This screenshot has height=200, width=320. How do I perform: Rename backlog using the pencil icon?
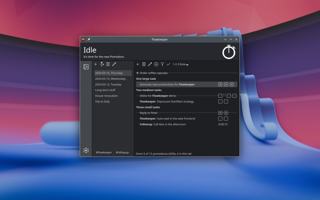[114, 64]
